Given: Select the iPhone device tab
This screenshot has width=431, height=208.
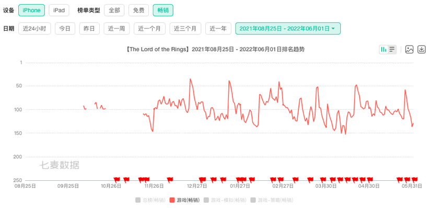Looking at the screenshot, I should (x=31, y=10).
